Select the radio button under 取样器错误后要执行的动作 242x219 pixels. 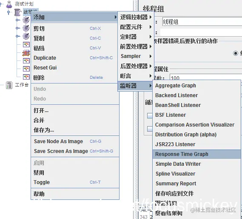coord(236,53)
